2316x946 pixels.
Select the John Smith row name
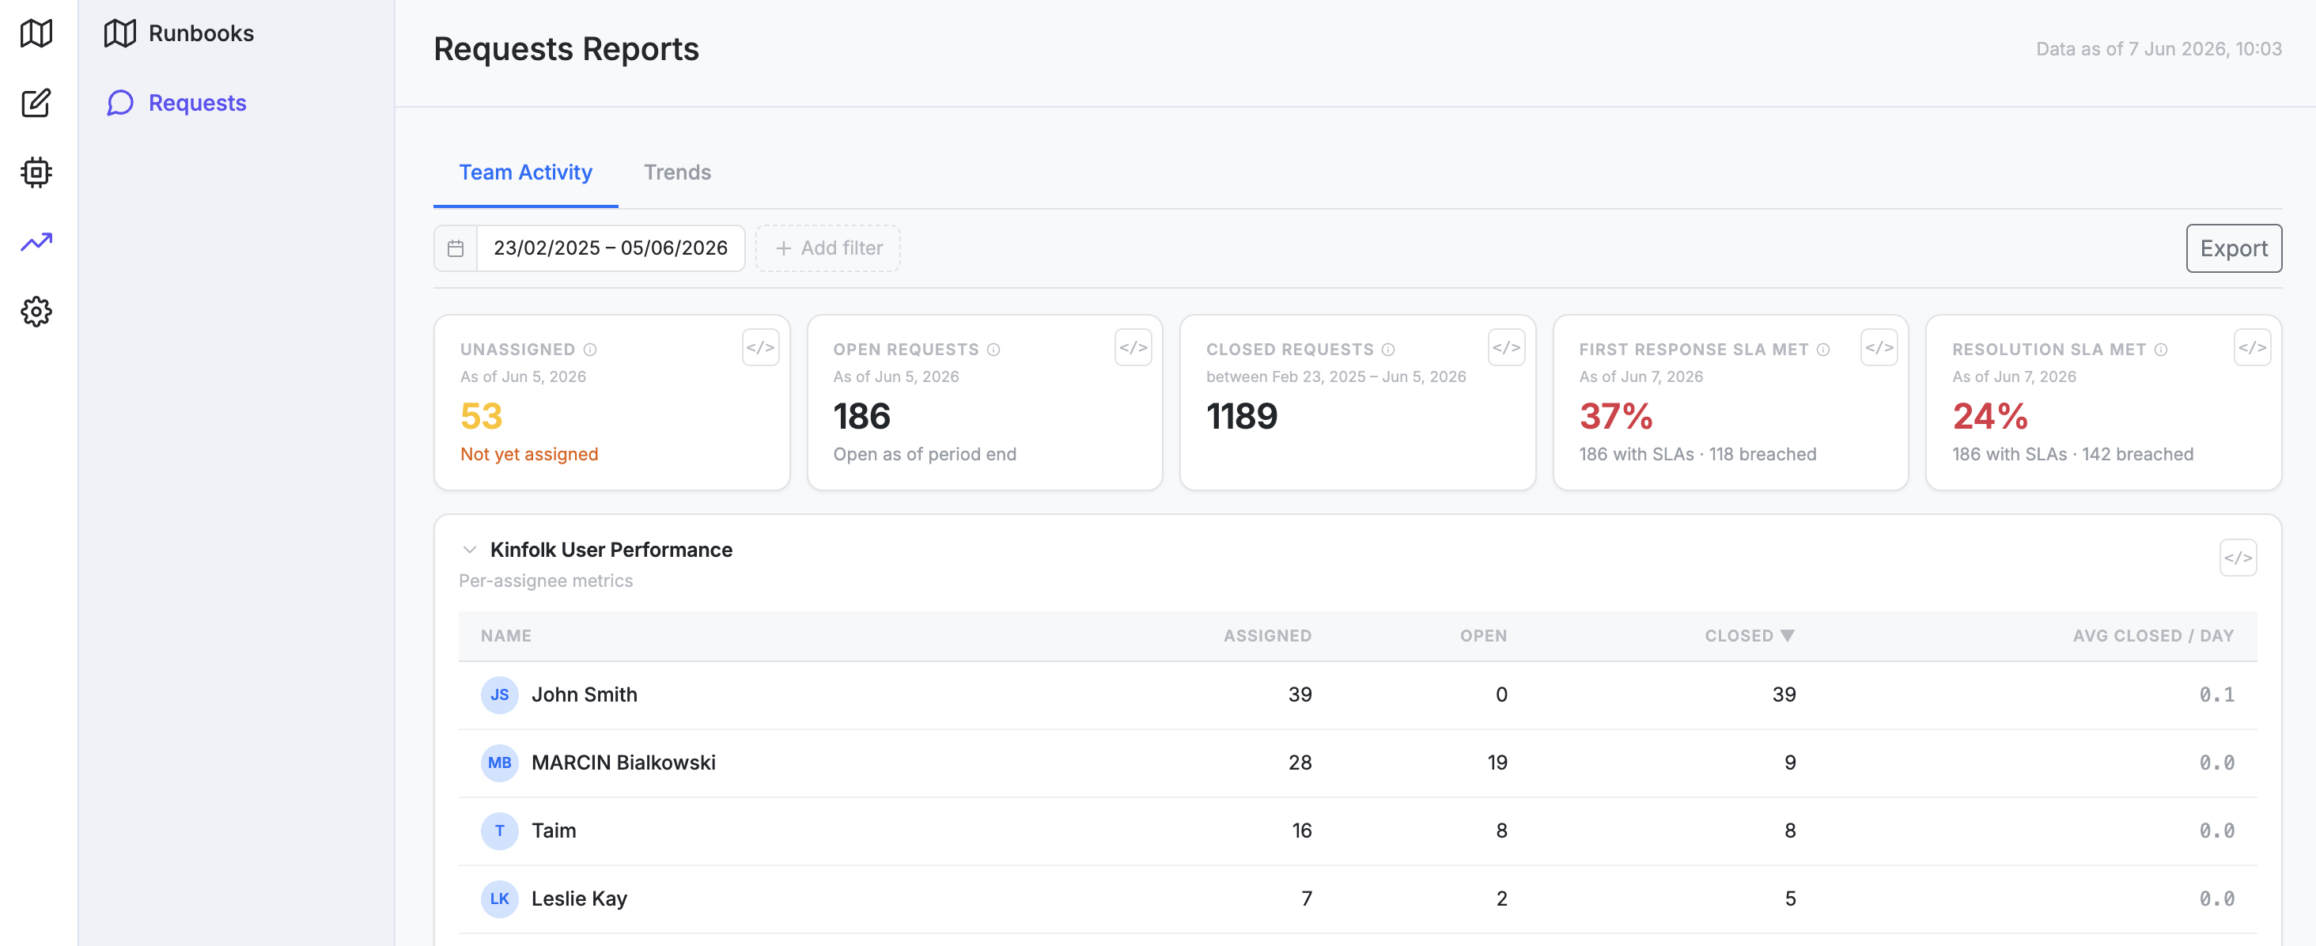[585, 694]
